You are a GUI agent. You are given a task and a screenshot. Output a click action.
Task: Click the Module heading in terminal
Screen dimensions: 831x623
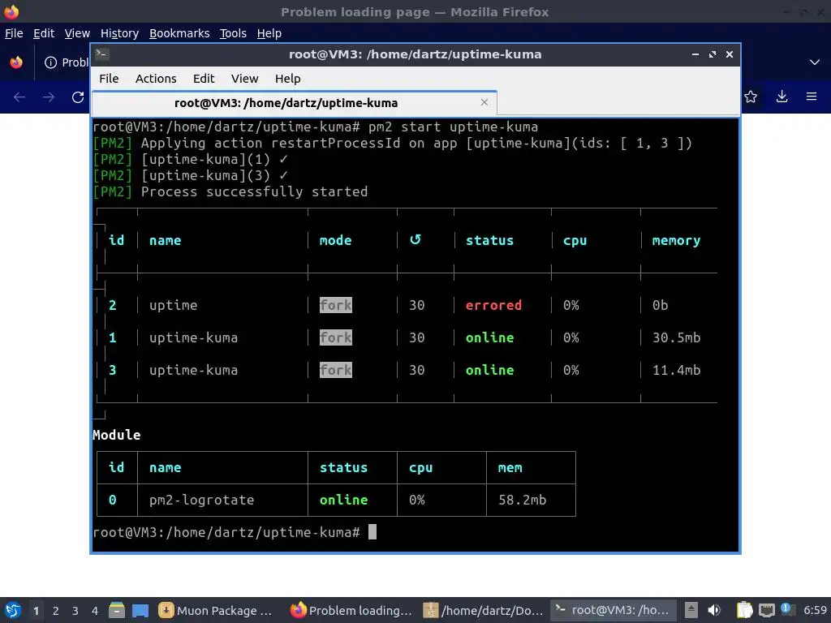(117, 435)
